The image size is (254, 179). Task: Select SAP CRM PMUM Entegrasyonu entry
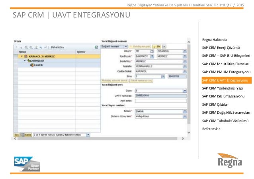(226, 72)
